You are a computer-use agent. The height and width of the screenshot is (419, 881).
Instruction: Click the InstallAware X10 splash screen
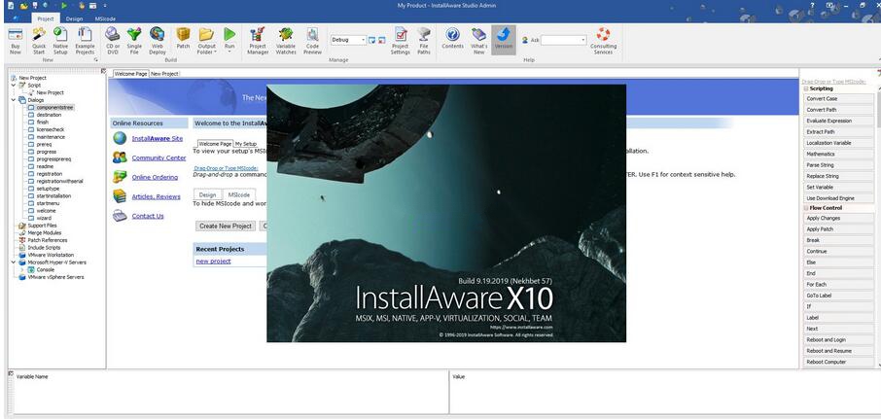pos(446,213)
